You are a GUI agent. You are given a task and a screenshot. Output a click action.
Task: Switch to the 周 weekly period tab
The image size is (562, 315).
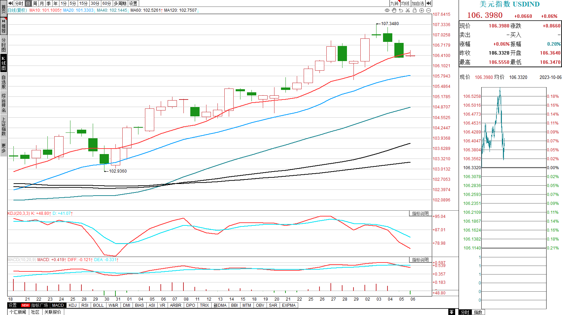35,3
